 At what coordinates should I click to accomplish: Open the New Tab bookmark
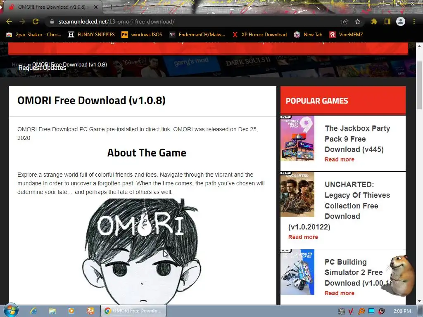308,35
